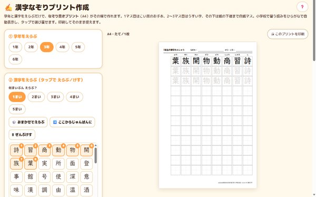
Task: Select grade 6年
Action: (x=15, y=59)
